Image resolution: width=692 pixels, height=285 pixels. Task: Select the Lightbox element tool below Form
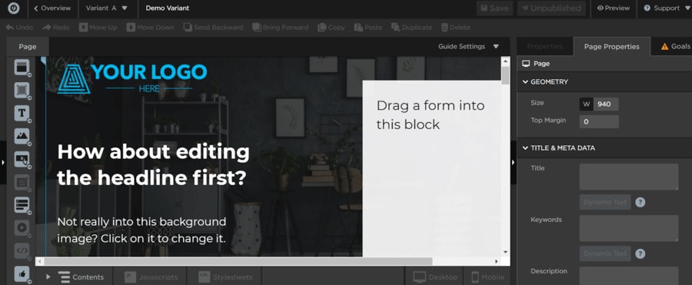tap(22, 204)
